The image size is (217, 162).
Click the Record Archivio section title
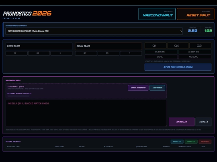click(x=13, y=142)
